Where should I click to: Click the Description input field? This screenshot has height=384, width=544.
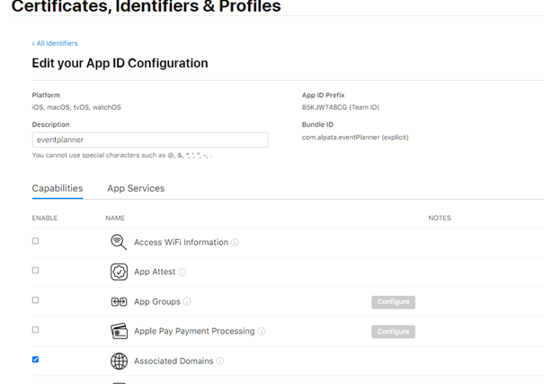[x=150, y=139]
